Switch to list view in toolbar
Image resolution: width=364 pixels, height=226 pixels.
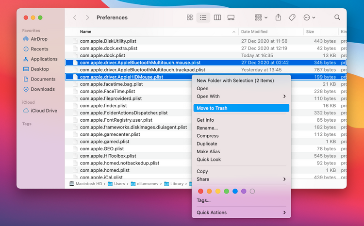point(203,17)
